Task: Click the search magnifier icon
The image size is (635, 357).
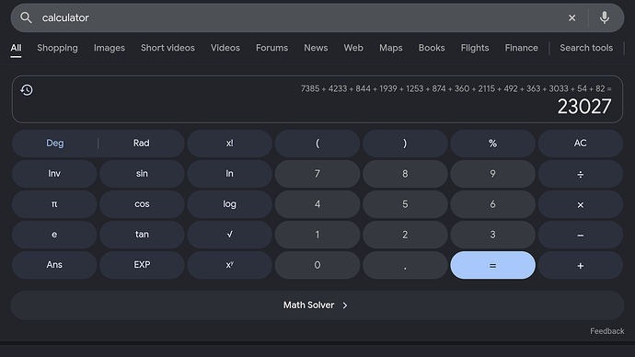Action: pyautogui.click(x=26, y=17)
